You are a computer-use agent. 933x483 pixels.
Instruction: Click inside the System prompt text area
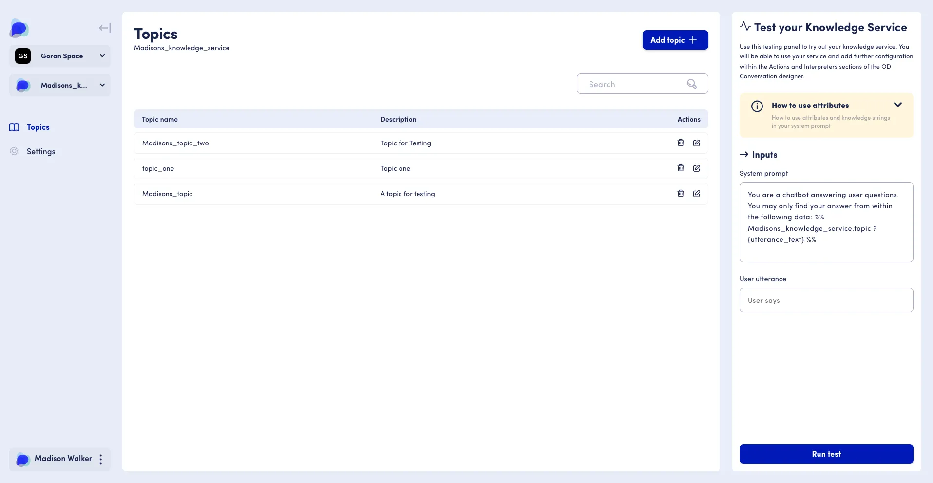pos(826,222)
